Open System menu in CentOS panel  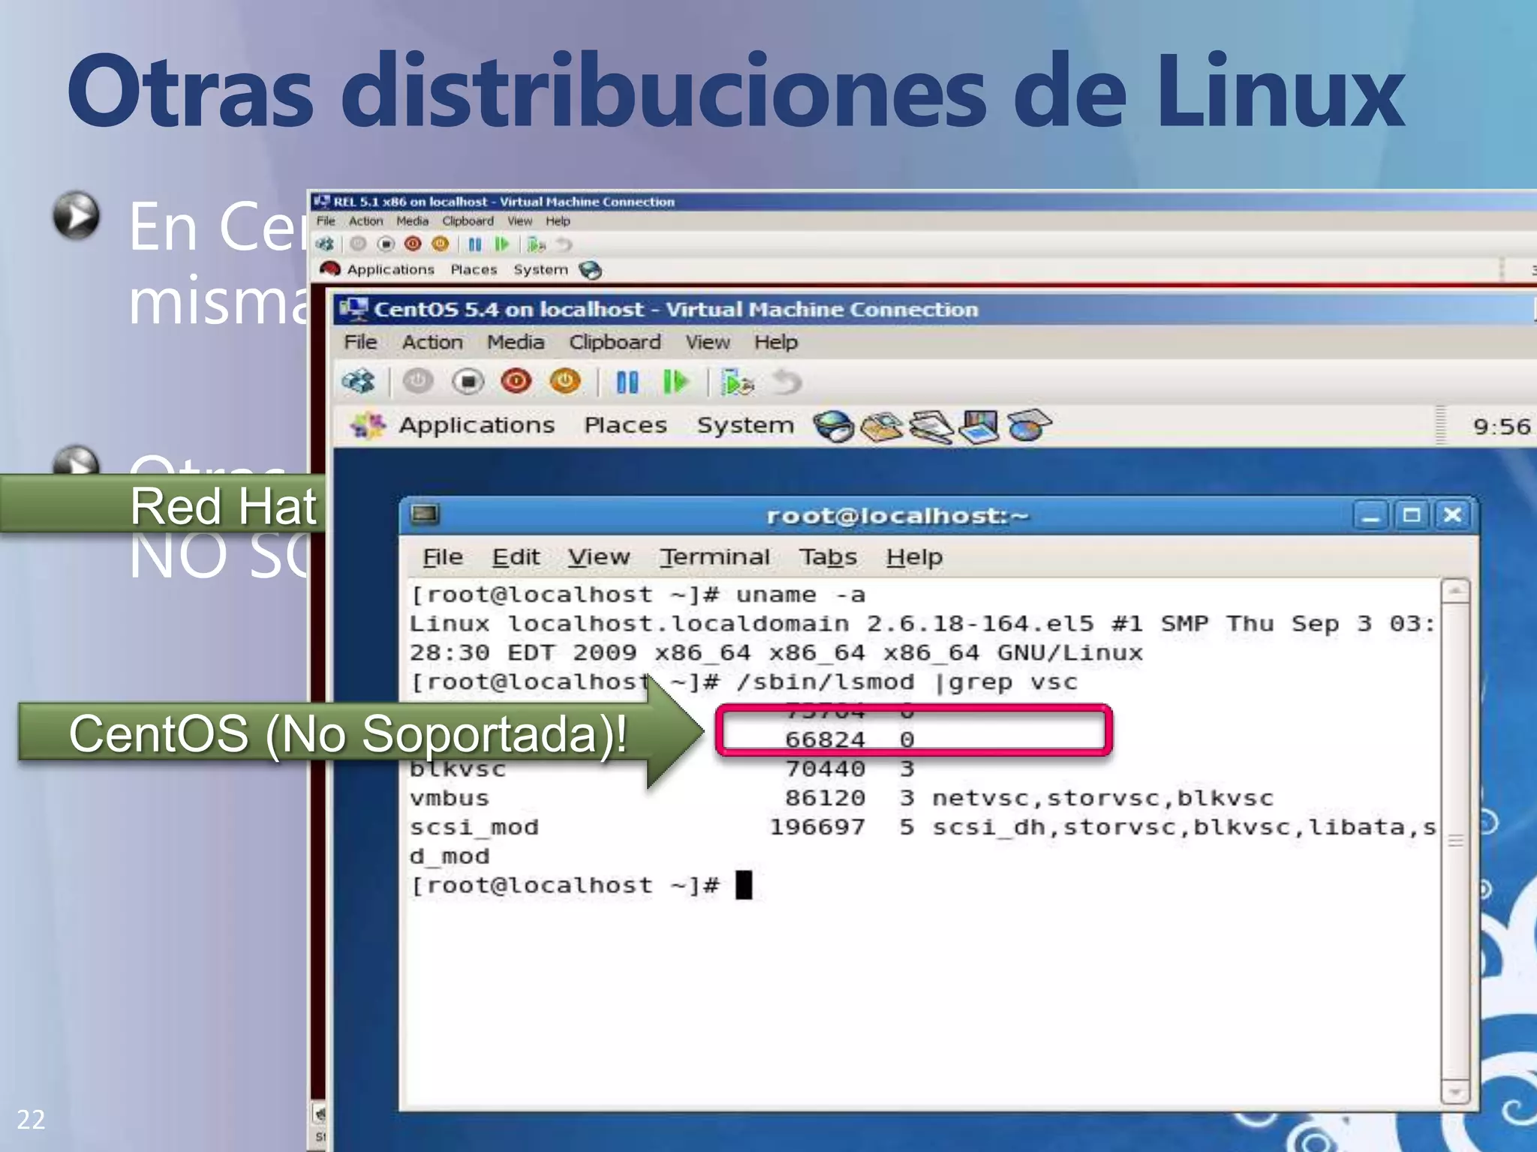pos(745,425)
